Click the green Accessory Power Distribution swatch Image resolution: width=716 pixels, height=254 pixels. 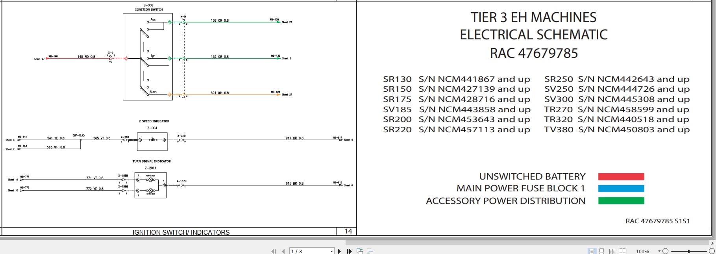621,201
